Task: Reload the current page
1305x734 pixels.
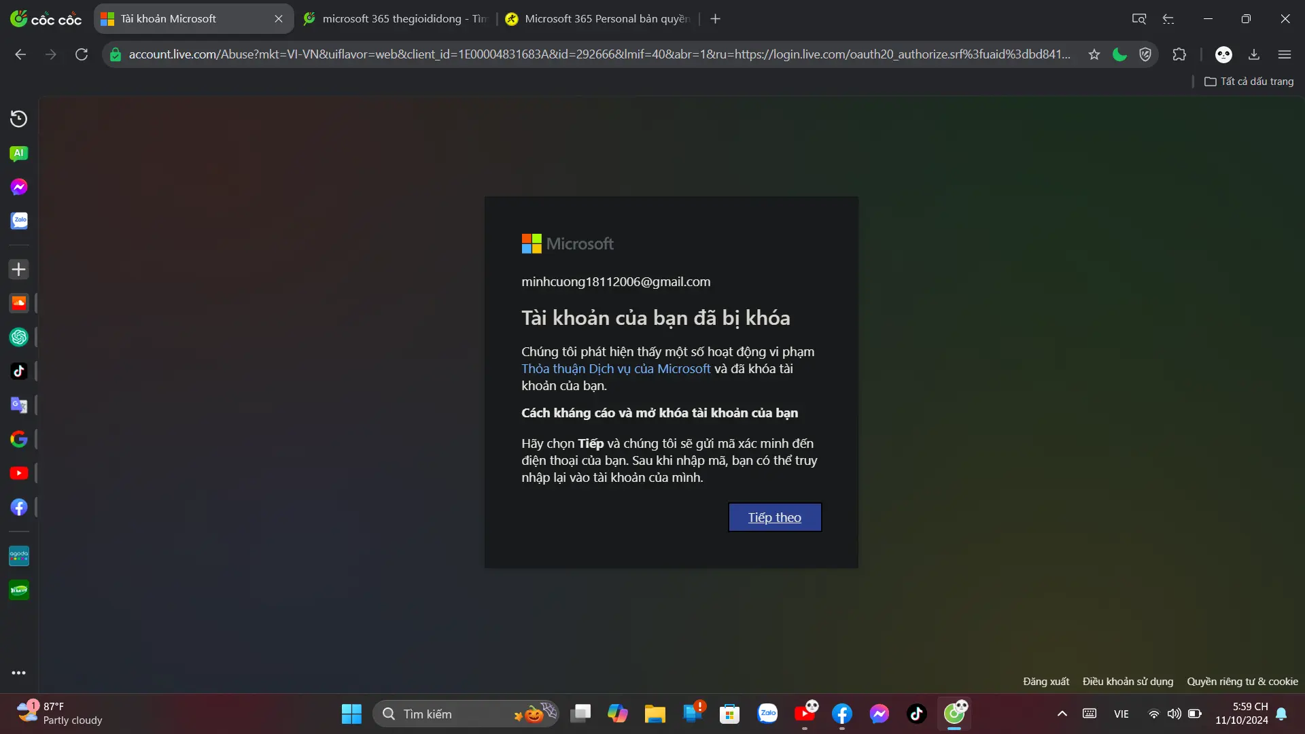Action: (x=82, y=54)
